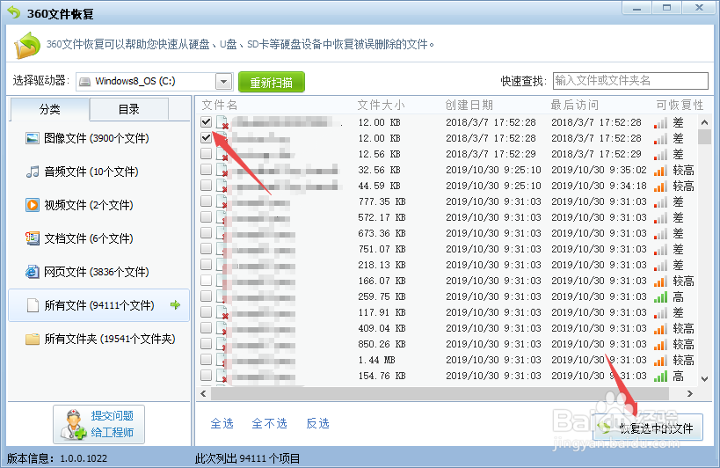Viewport: 720px width, 468px height.
Task: Click the 850.26 KB size cell
Action: point(382,345)
